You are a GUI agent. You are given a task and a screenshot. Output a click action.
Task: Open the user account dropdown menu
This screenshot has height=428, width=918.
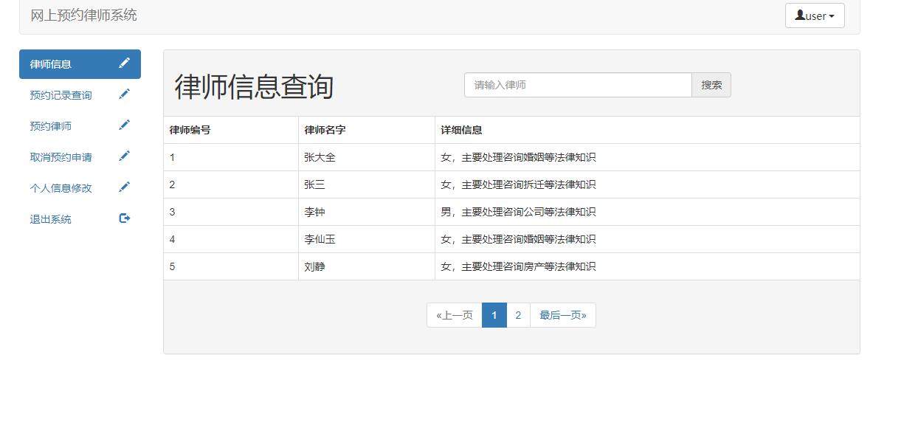[815, 15]
